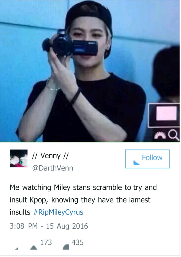Image resolution: width=181 pixels, height=257 pixels.
Task: Open the tweet photo of person with camcorder
Action: point(90,71)
